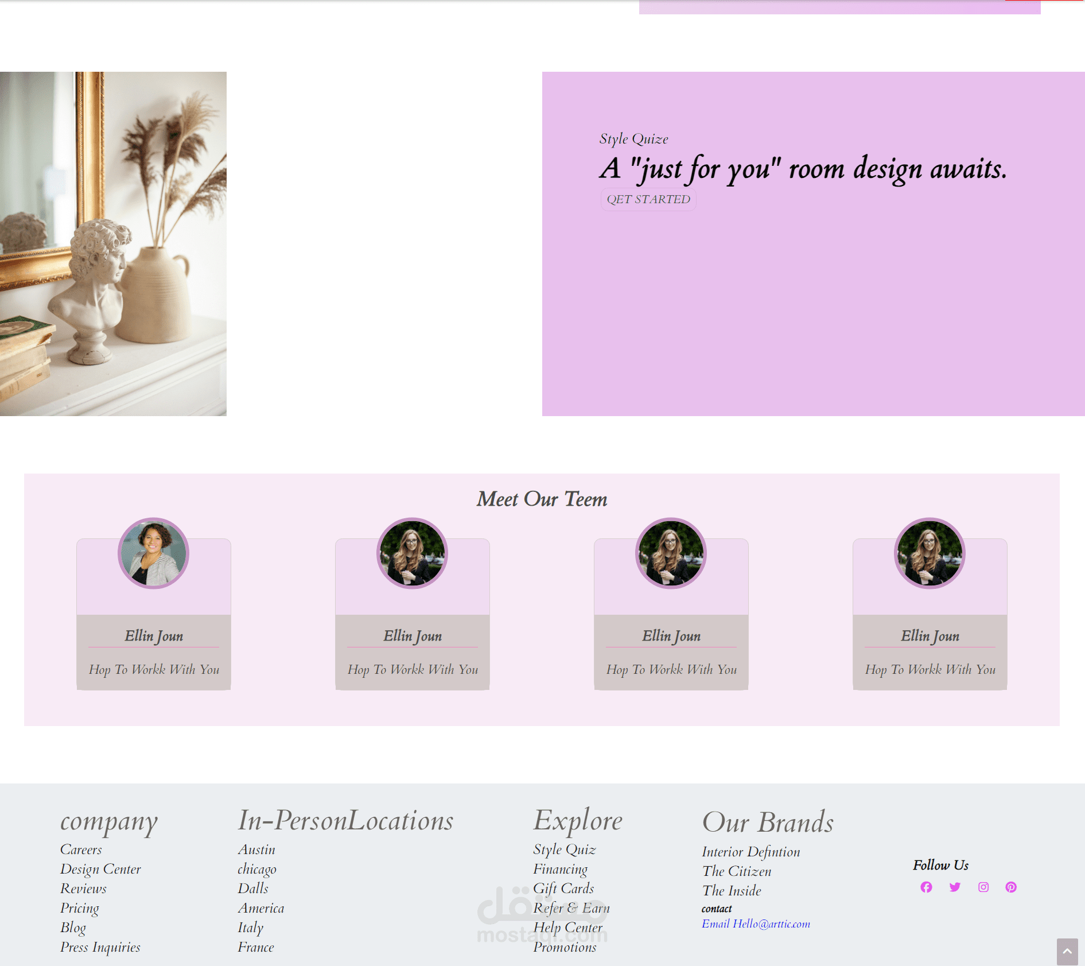
Task: Open the Help Center link
Action: pos(568,928)
